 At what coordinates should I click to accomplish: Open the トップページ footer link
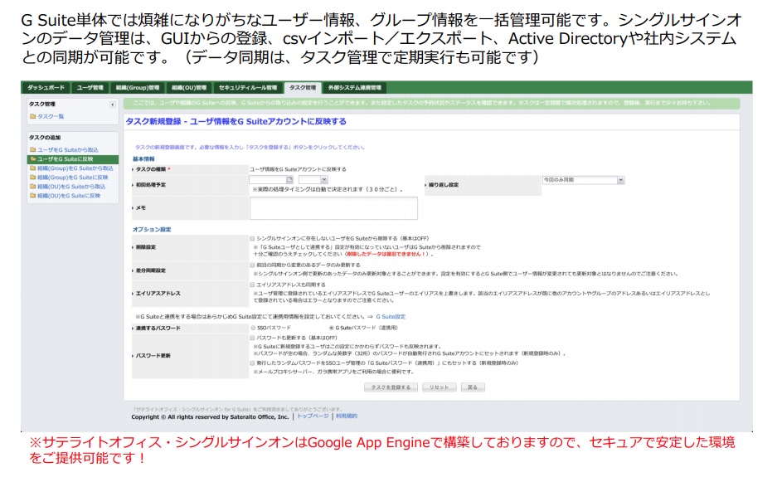tap(313, 416)
